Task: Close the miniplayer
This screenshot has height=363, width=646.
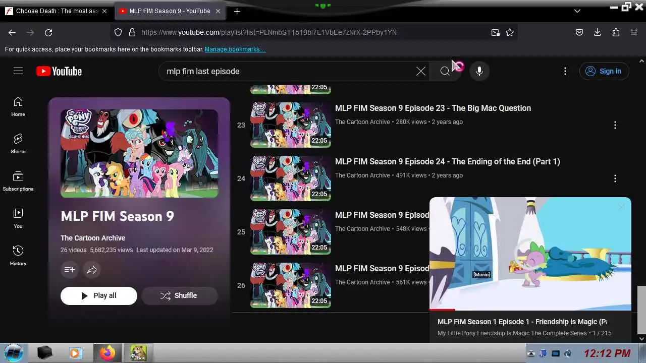Action: click(x=621, y=206)
